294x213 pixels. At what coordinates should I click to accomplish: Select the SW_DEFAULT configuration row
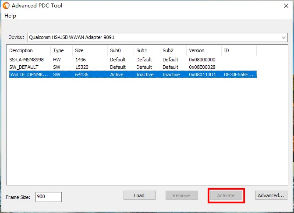point(26,67)
